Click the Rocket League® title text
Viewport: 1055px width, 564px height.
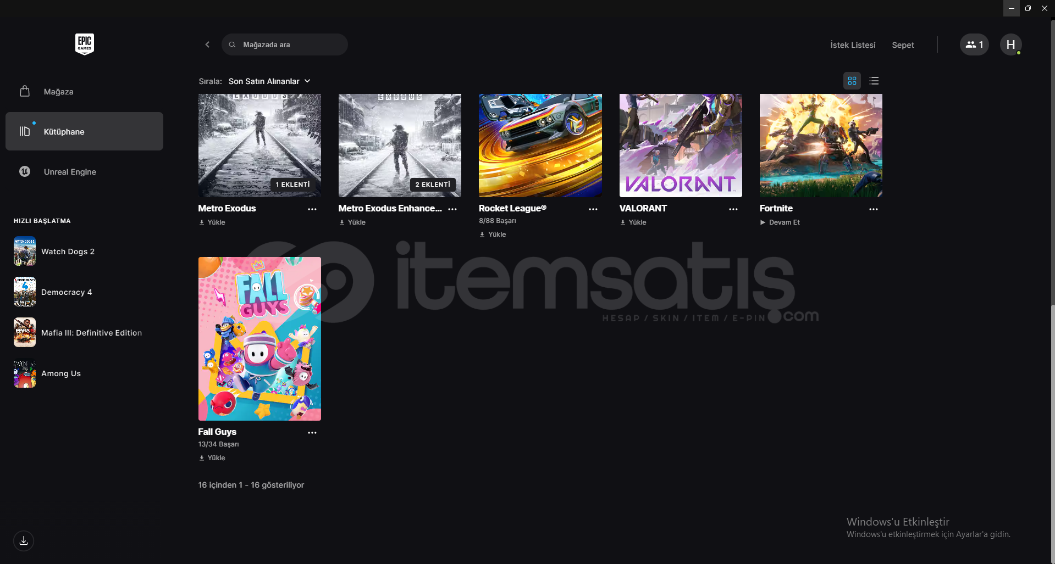click(x=512, y=209)
